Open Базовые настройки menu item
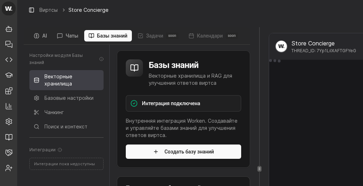This screenshot has height=186, width=363. coord(66,98)
